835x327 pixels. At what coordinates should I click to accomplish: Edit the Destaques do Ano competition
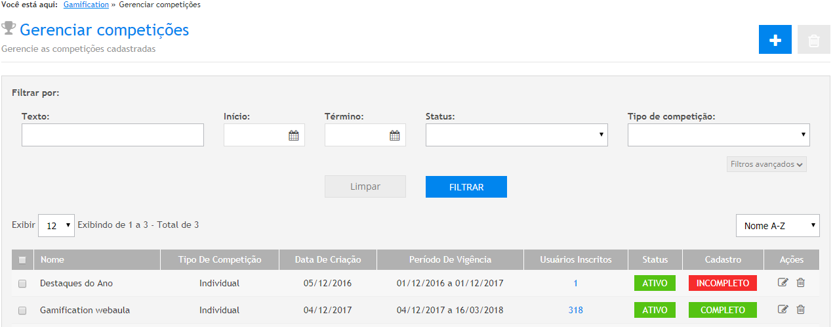783,283
